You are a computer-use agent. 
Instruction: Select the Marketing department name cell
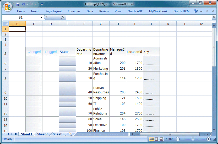click(x=101, y=69)
